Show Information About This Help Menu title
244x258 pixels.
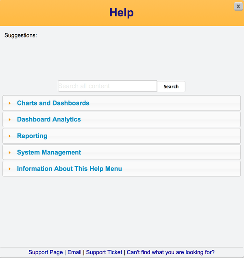tap(69, 169)
